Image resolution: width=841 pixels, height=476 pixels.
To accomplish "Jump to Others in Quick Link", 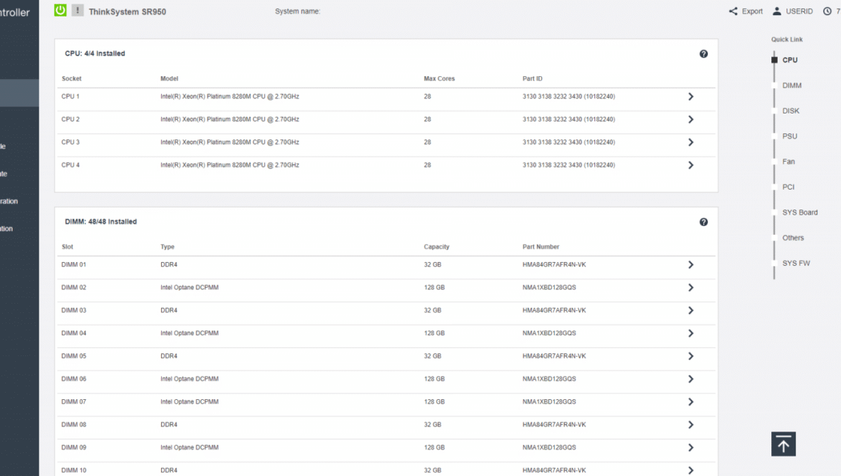I will click(793, 238).
